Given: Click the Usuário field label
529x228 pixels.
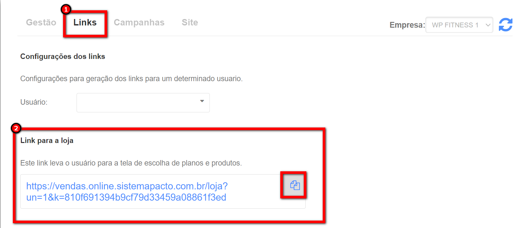Looking at the screenshot, I should pyautogui.click(x=34, y=102).
